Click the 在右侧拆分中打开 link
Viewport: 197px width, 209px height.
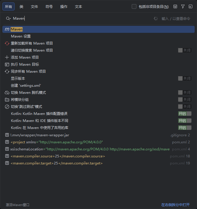tap(176, 205)
